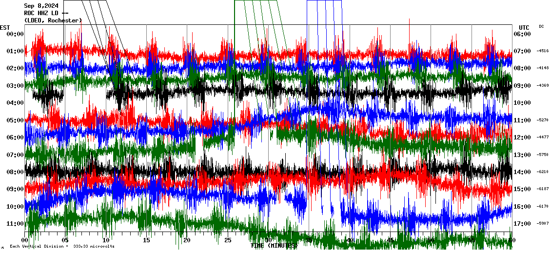Click the EST time zone header
Viewport: 551px width, 253px height.
tap(5, 27)
